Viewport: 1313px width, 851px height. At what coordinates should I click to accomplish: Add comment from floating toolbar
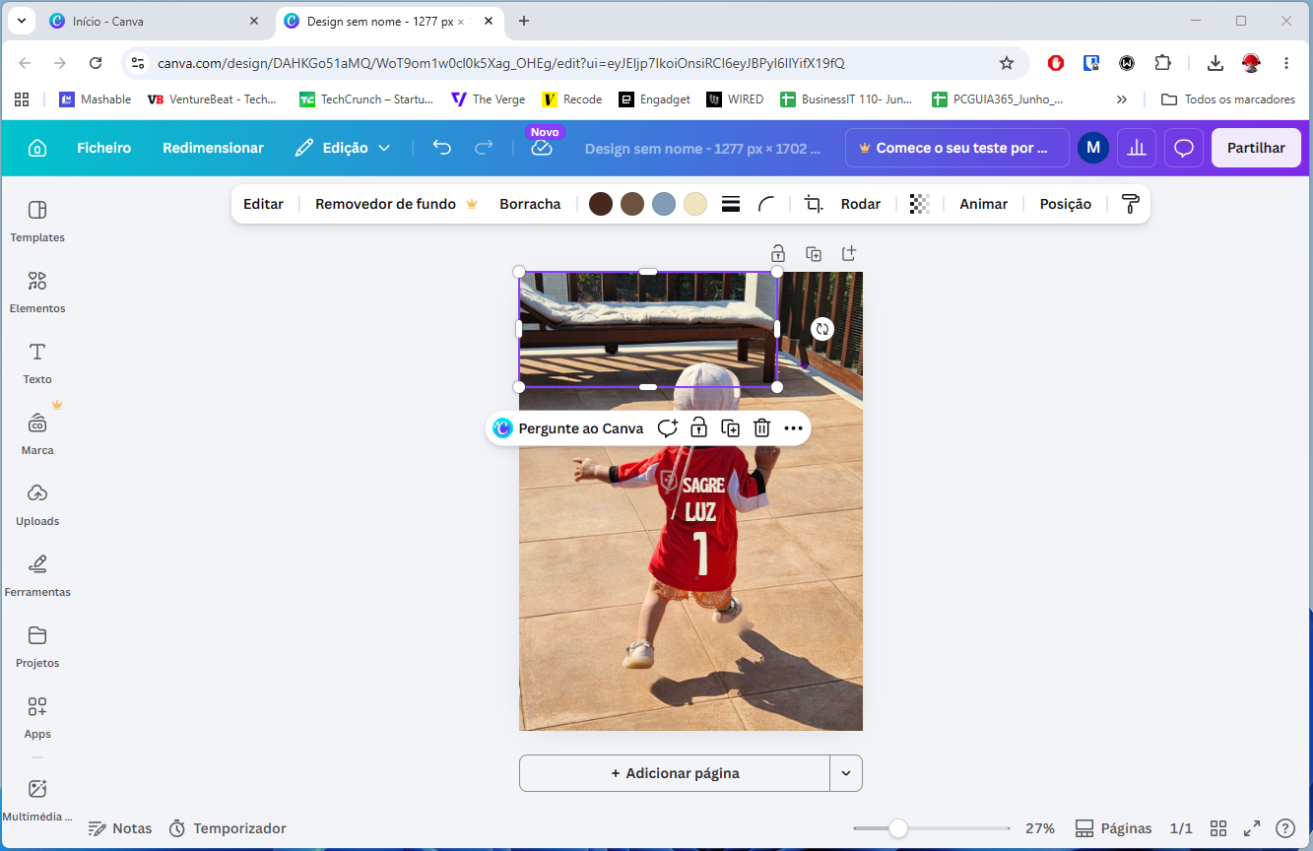(x=668, y=427)
